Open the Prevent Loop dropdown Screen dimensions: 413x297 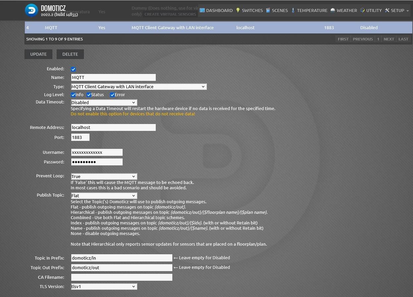[x=104, y=176]
